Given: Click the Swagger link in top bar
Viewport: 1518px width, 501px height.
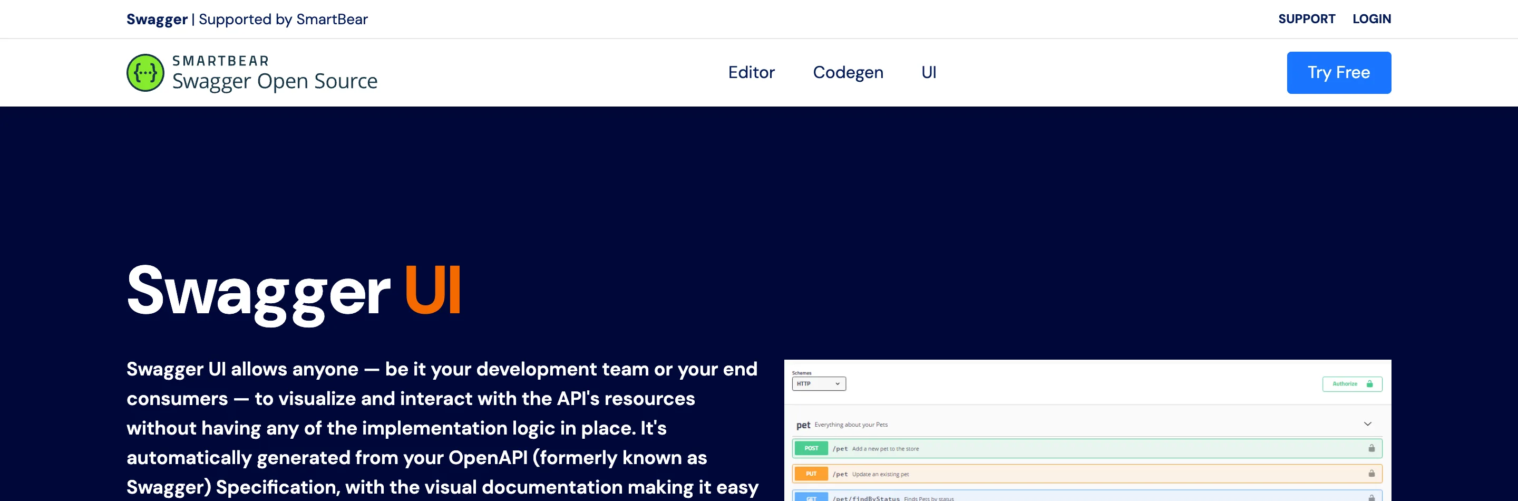Looking at the screenshot, I should point(157,20).
